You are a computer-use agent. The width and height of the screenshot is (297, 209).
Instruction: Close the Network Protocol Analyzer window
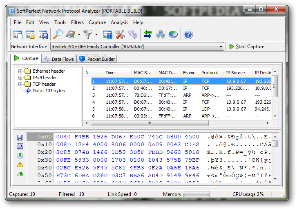click(x=276, y=9)
